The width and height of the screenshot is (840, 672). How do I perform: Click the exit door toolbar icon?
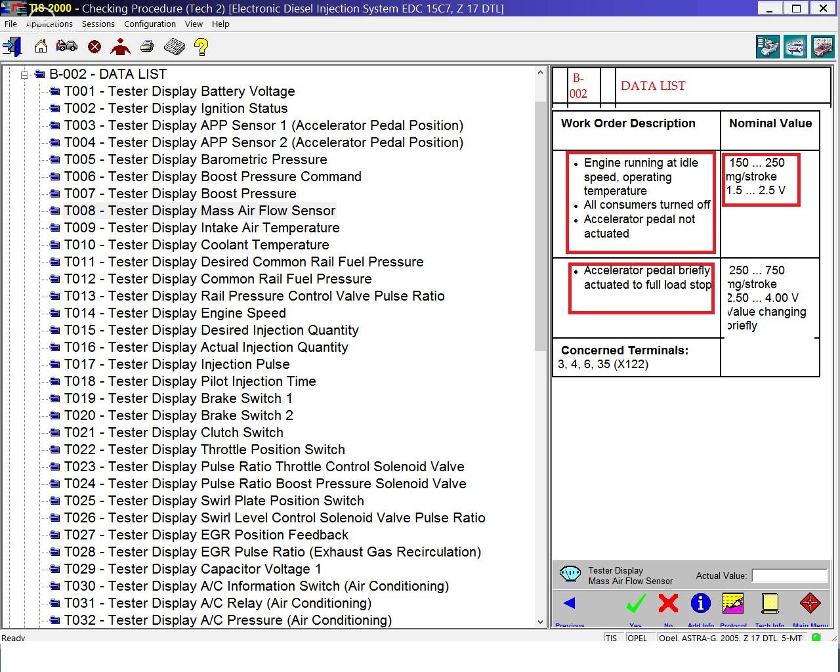pyautogui.click(x=12, y=47)
